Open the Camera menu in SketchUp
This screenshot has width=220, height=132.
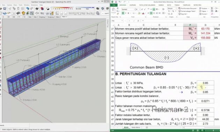[9, 5]
